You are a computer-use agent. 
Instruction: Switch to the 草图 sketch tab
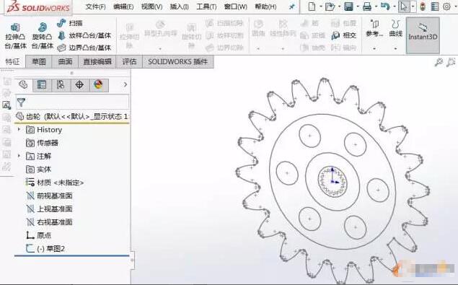pos(39,61)
